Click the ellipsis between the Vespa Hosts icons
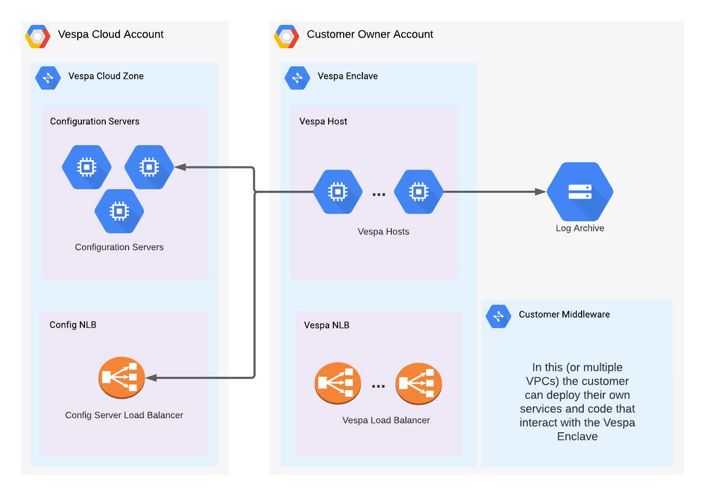The width and height of the screenshot is (705, 496). click(379, 195)
